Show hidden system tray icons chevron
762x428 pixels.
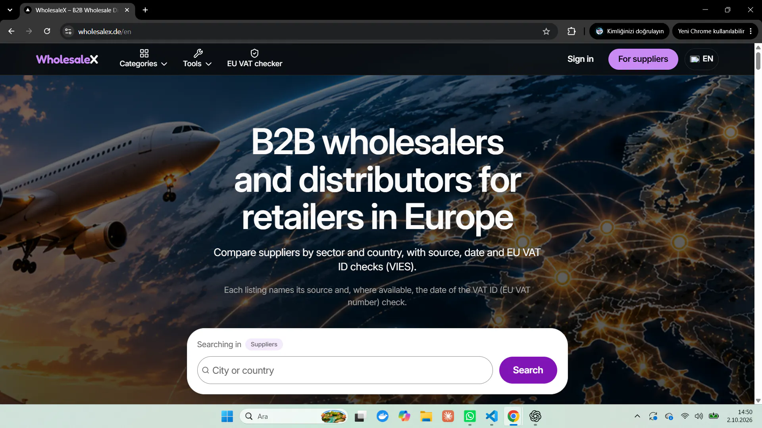point(637,416)
